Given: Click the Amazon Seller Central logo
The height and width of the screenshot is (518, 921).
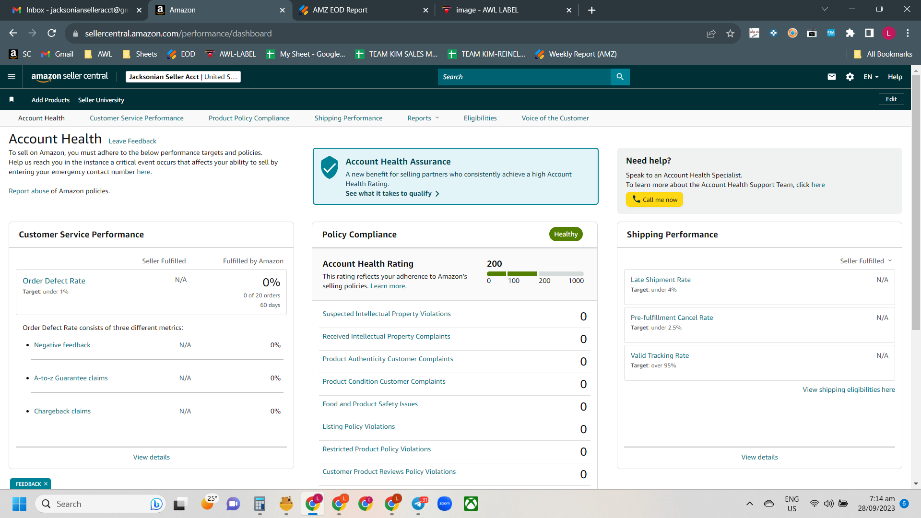Looking at the screenshot, I should click(x=70, y=77).
